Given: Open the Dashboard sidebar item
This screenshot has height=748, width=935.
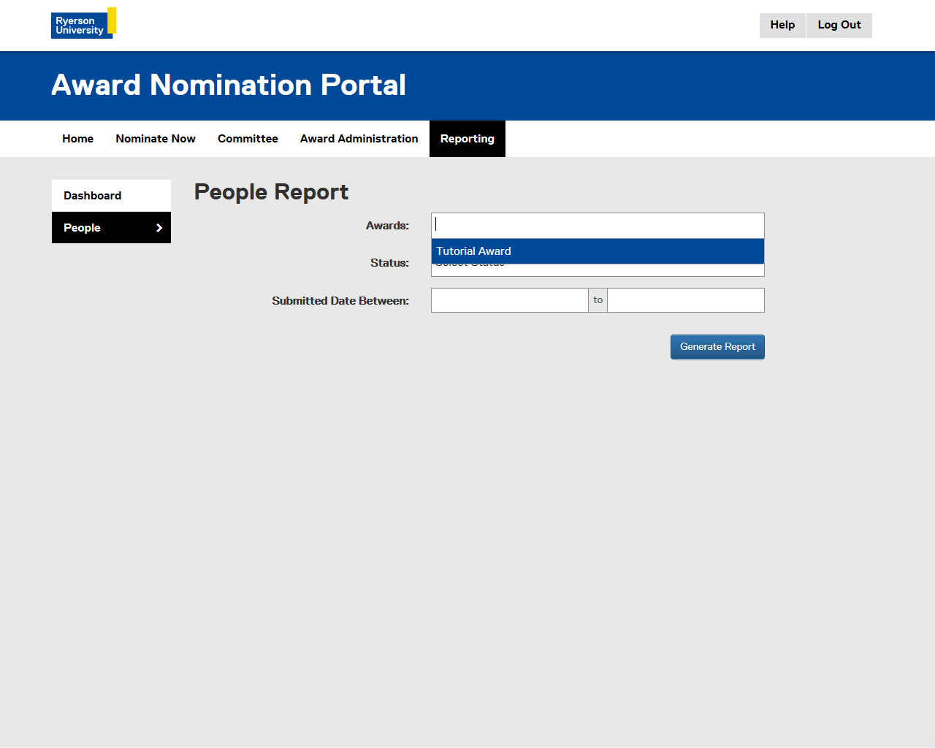Looking at the screenshot, I should 93,196.
